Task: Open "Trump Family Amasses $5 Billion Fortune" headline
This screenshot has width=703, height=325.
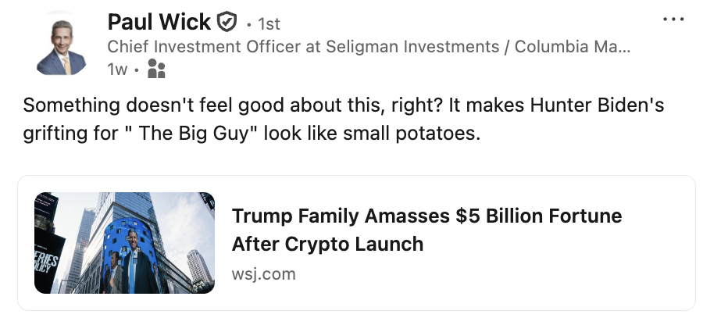Action: 426,216
